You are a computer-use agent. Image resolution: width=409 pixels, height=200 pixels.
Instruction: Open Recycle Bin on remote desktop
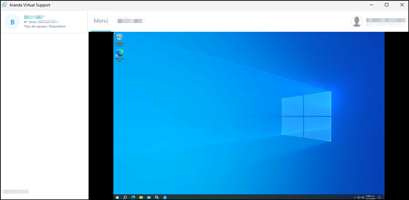120,39
